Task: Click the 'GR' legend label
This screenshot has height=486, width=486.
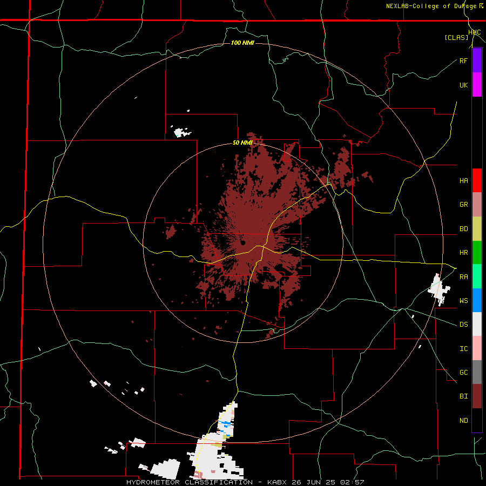Action: [463, 205]
